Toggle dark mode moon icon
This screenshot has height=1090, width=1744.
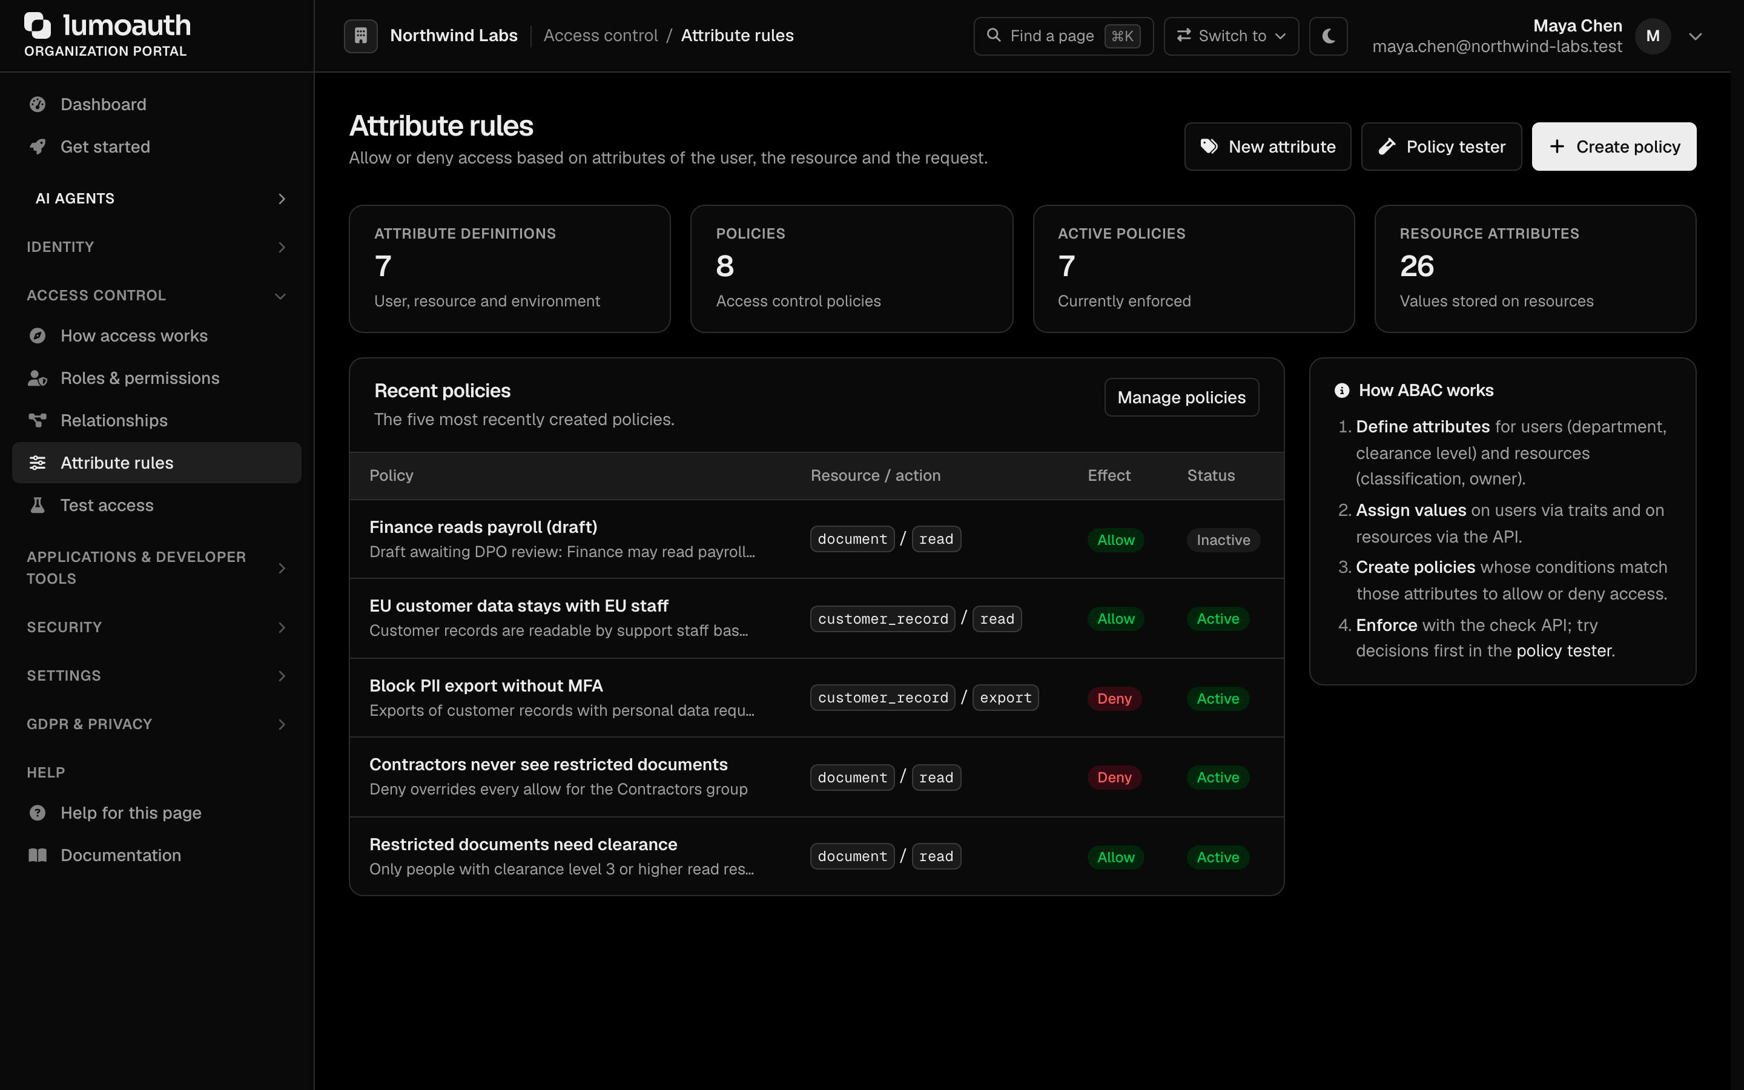pos(1328,35)
